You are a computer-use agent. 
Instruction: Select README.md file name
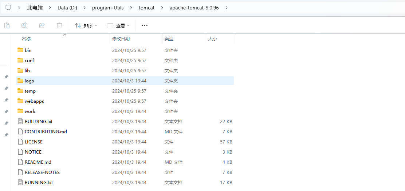pos(38,162)
